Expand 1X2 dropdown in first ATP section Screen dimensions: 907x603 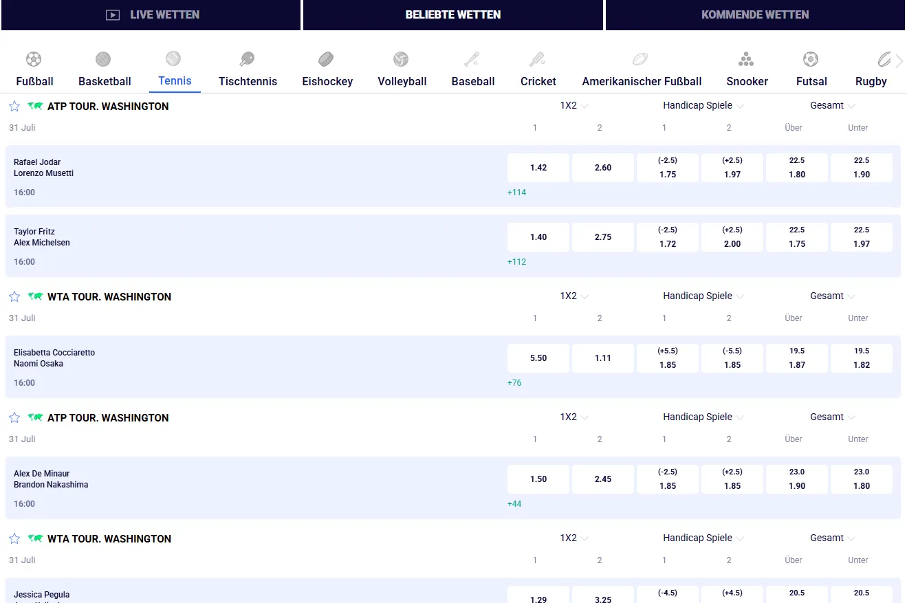coord(574,106)
